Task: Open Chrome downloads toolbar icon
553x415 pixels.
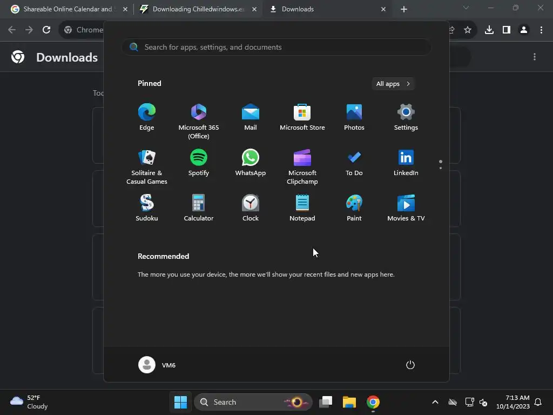Action: coord(489,30)
